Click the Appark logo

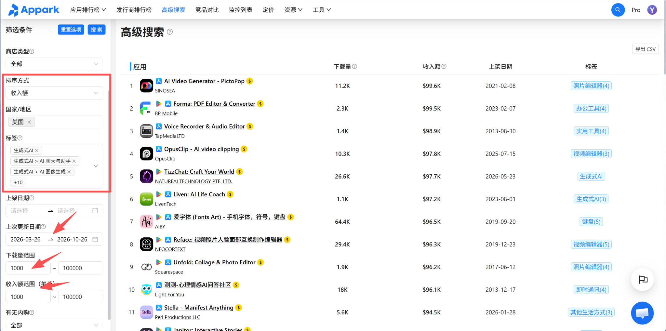[34, 10]
